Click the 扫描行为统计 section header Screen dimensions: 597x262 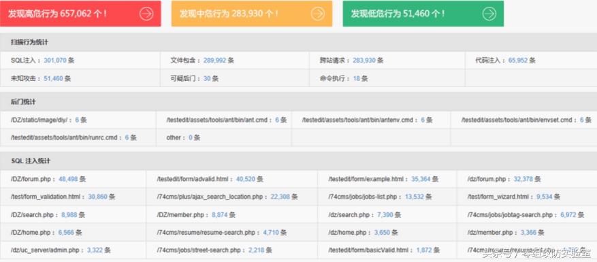pos(298,42)
